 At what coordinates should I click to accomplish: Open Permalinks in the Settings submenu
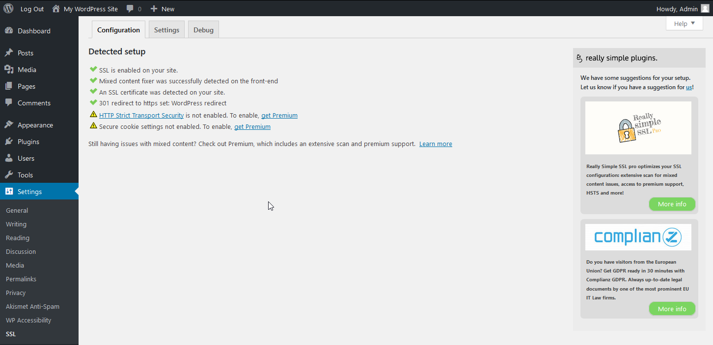21,279
